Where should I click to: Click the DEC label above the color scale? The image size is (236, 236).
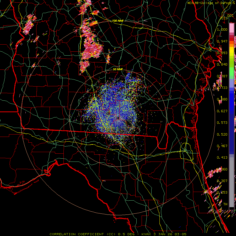pos(230,16)
